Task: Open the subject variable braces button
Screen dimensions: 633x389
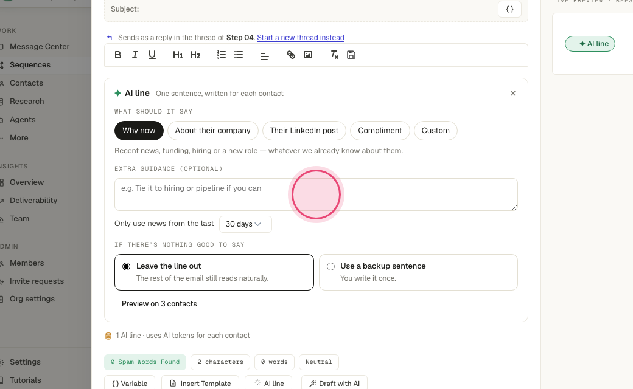Action: click(509, 9)
